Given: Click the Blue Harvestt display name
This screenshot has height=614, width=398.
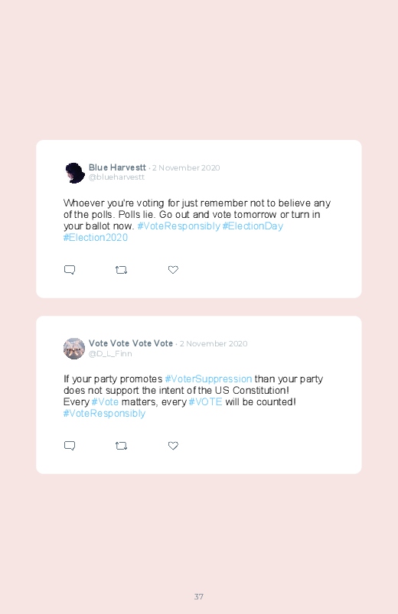Looking at the screenshot, I should [117, 167].
